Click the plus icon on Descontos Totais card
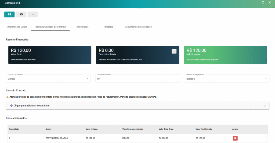The width and height of the screenshot is (275, 143). pyautogui.click(x=174, y=51)
